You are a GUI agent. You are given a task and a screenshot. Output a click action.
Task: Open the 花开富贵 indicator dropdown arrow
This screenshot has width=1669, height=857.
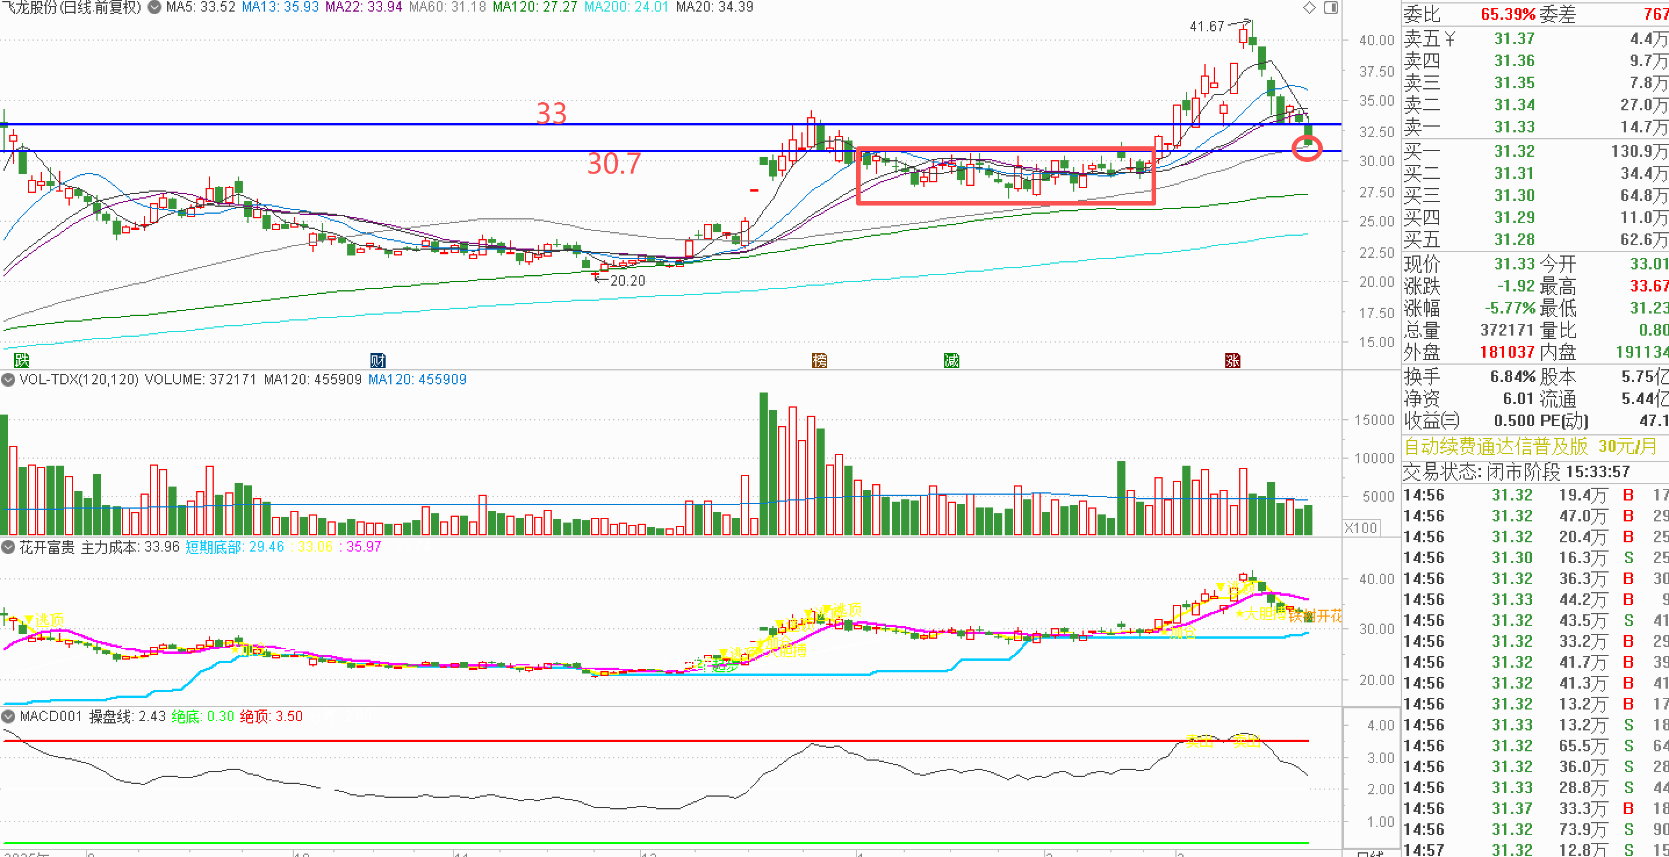click(8, 547)
